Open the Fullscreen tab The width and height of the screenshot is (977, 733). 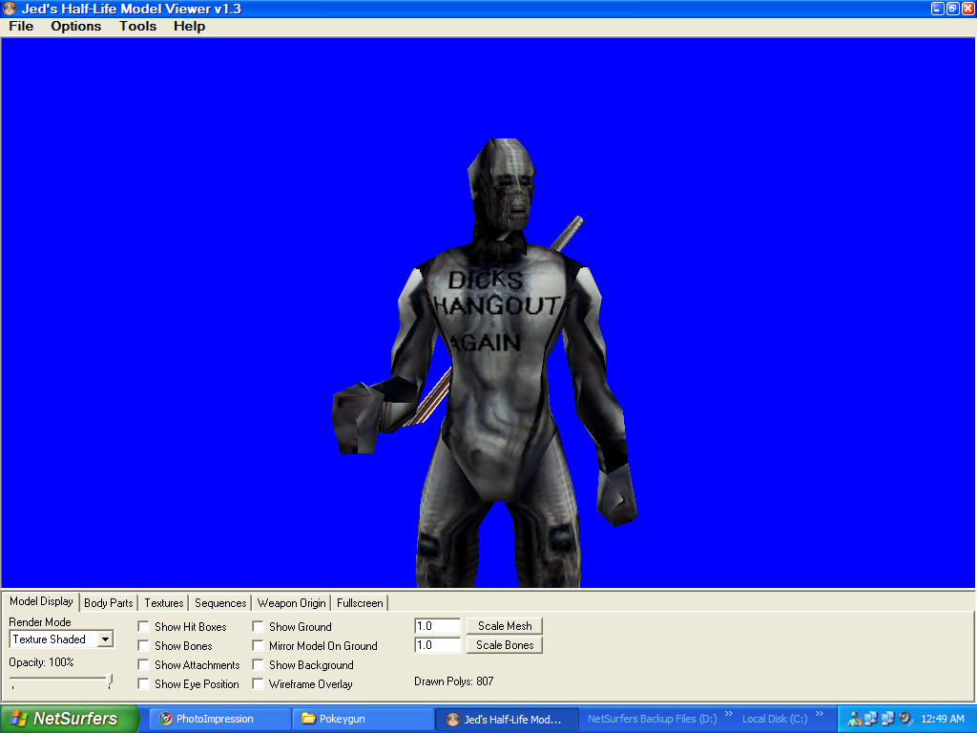(x=360, y=603)
